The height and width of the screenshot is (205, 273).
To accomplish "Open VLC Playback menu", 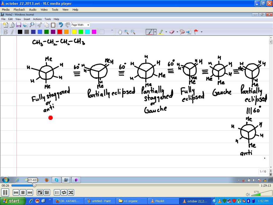I will [x=19, y=10].
